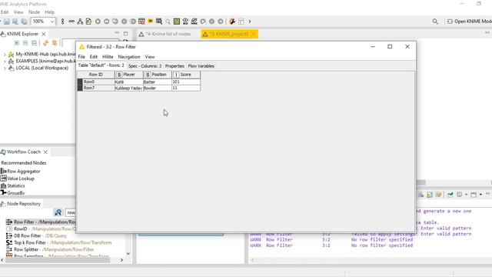The width and height of the screenshot is (492, 277).
Task: Maximize the KNIME Explorer panel
Action: click(x=125, y=34)
